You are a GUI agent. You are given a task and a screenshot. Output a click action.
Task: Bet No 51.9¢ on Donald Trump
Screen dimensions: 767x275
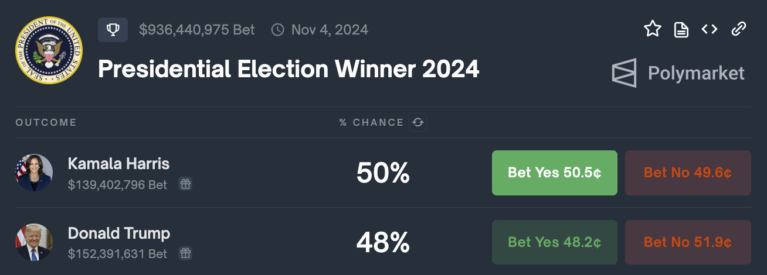[688, 242]
